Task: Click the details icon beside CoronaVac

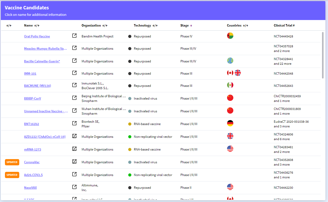Action: [x=74, y=161]
